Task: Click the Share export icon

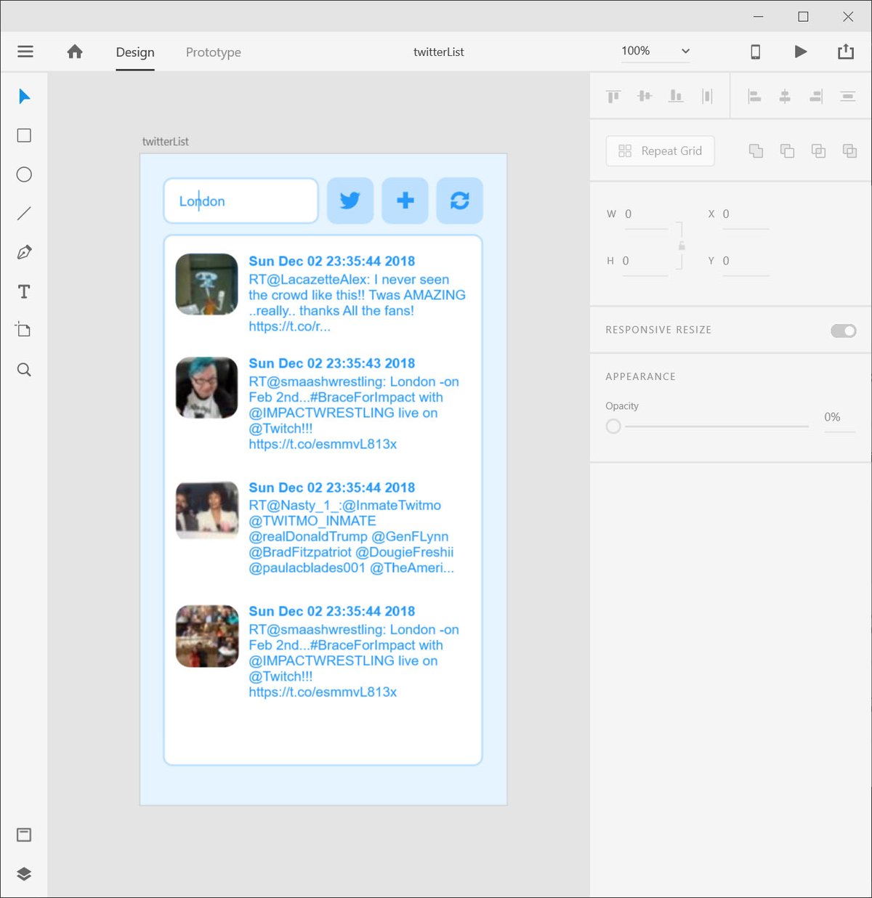Action: pos(845,52)
